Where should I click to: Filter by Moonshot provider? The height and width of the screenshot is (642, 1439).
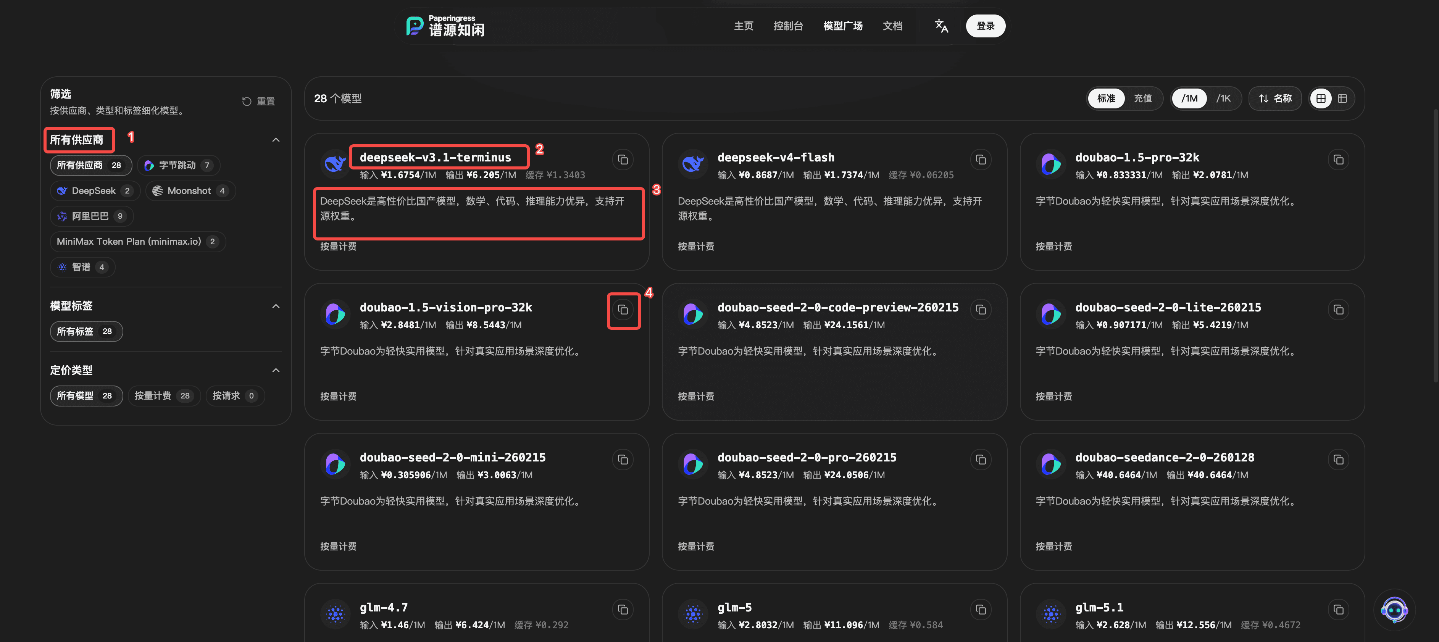pyautogui.click(x=190, y=191)
